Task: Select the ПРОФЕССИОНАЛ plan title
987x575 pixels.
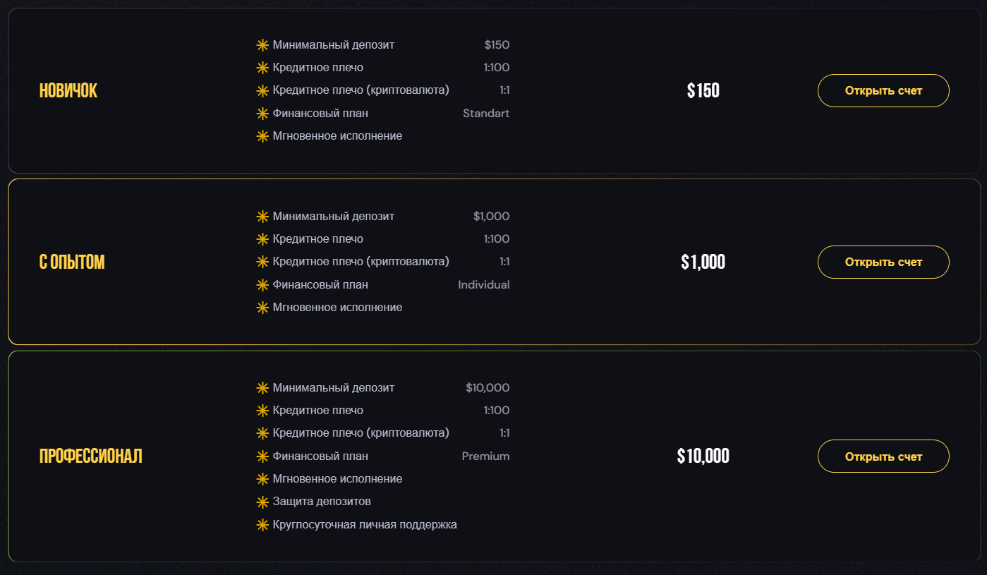Action: 91,456
